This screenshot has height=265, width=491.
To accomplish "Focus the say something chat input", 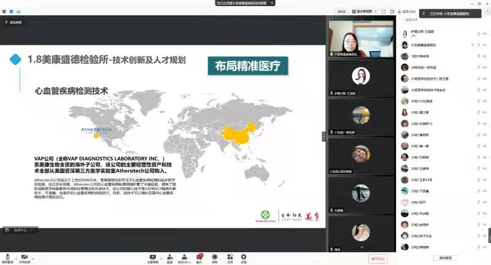I will [21, 230].
